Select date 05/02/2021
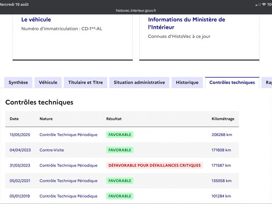This screenshot has height=204, width=272. point(20,181)
